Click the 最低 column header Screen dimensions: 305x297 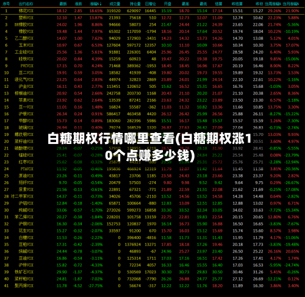pos(203,4)
